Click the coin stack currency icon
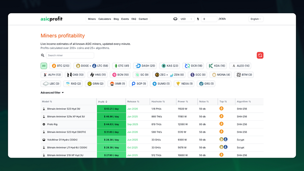The height and width of the screenshot is (171, 304). (x=175, y=19)
